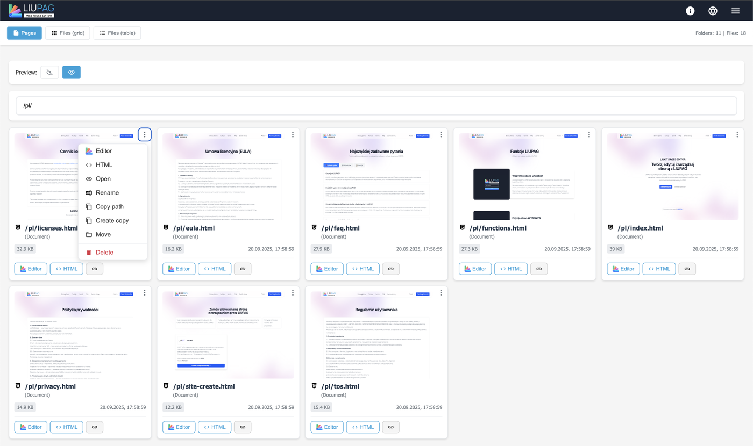This screenshot has height=446, width=753.
Task: Enable preview with the eye button
Action: [71, 72]
